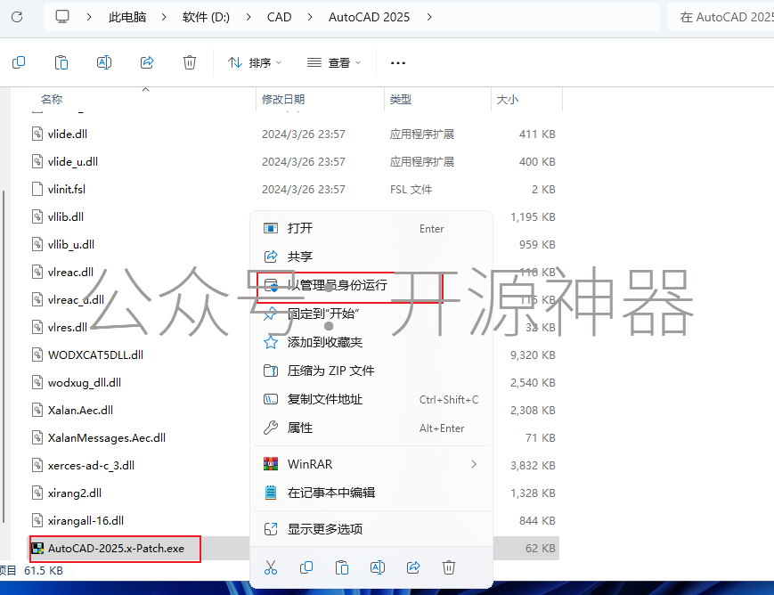
Task: Click the search box for AutoCAD 2025
Action: pos(722,17)
